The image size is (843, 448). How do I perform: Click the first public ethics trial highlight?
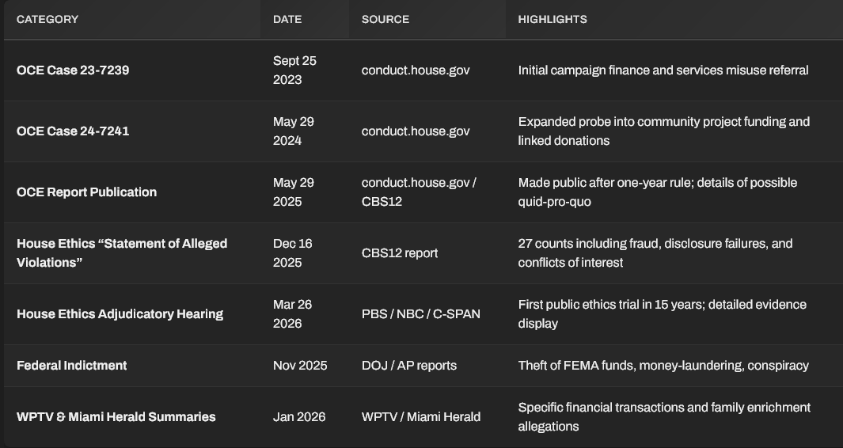coord(663,314)
